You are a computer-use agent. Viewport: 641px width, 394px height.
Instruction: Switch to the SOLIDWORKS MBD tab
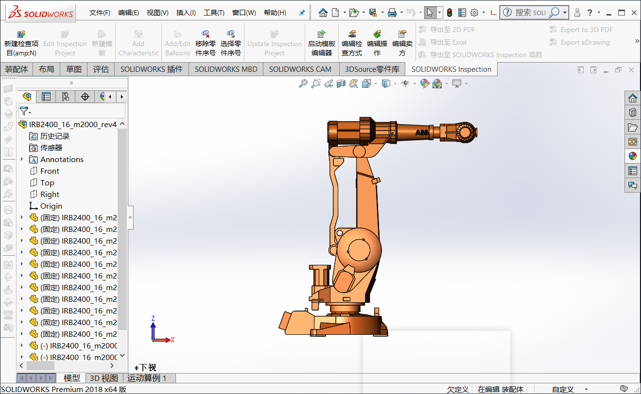point(226,69)
